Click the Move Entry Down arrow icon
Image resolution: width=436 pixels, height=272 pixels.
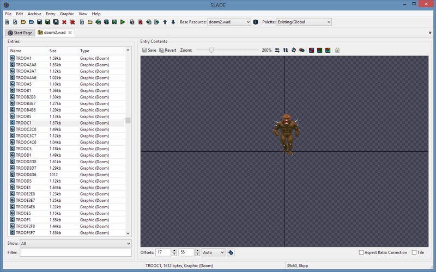(173, 22)
